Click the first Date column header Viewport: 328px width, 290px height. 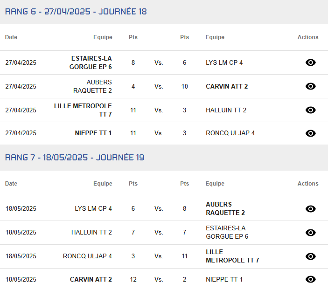tap(11, 37)
